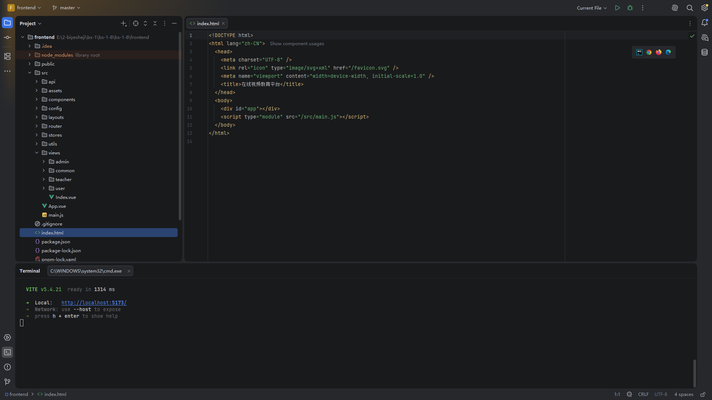Start debugging with the bug icon
Viewport: 712px width, 400px height.
[x=630, y=8]
